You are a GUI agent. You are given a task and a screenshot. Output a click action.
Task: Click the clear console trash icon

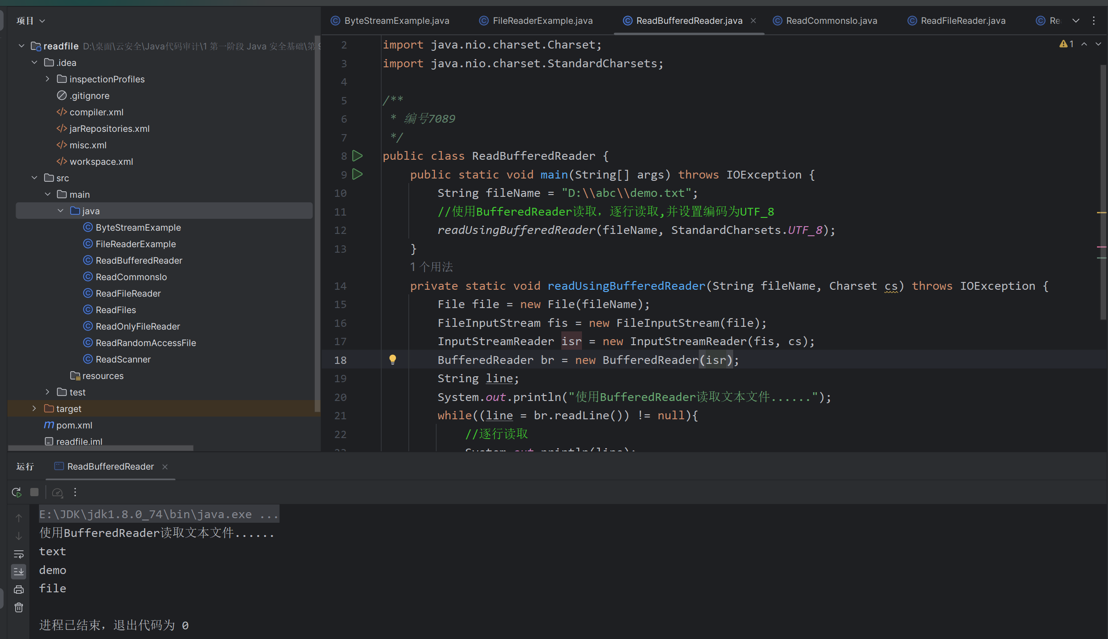tap(19, 607)
